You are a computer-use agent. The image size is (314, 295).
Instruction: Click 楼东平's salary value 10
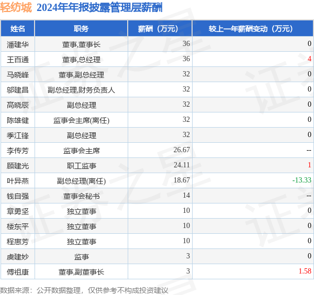(186, 225)
